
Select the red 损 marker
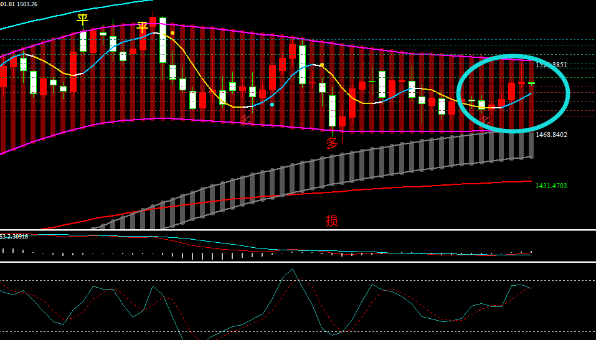(331, 220)
